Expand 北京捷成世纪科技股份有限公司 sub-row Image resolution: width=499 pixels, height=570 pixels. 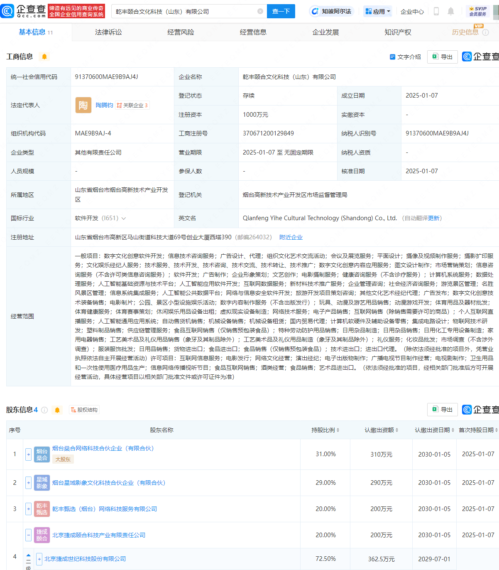coord(39,559)
